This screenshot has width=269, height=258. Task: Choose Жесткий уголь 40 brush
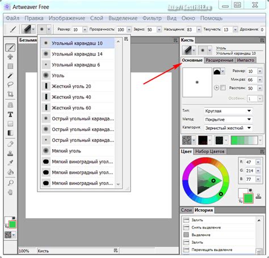pyautogui.click(x=78, y=97)
